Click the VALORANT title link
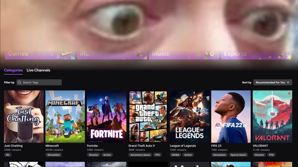The height and width of the screenshot is (167, 298). [x=260, y=145]
